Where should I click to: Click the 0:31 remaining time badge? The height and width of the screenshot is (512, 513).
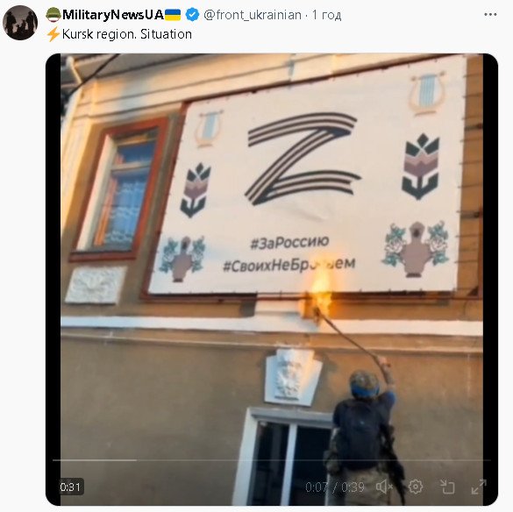point(71,487)
